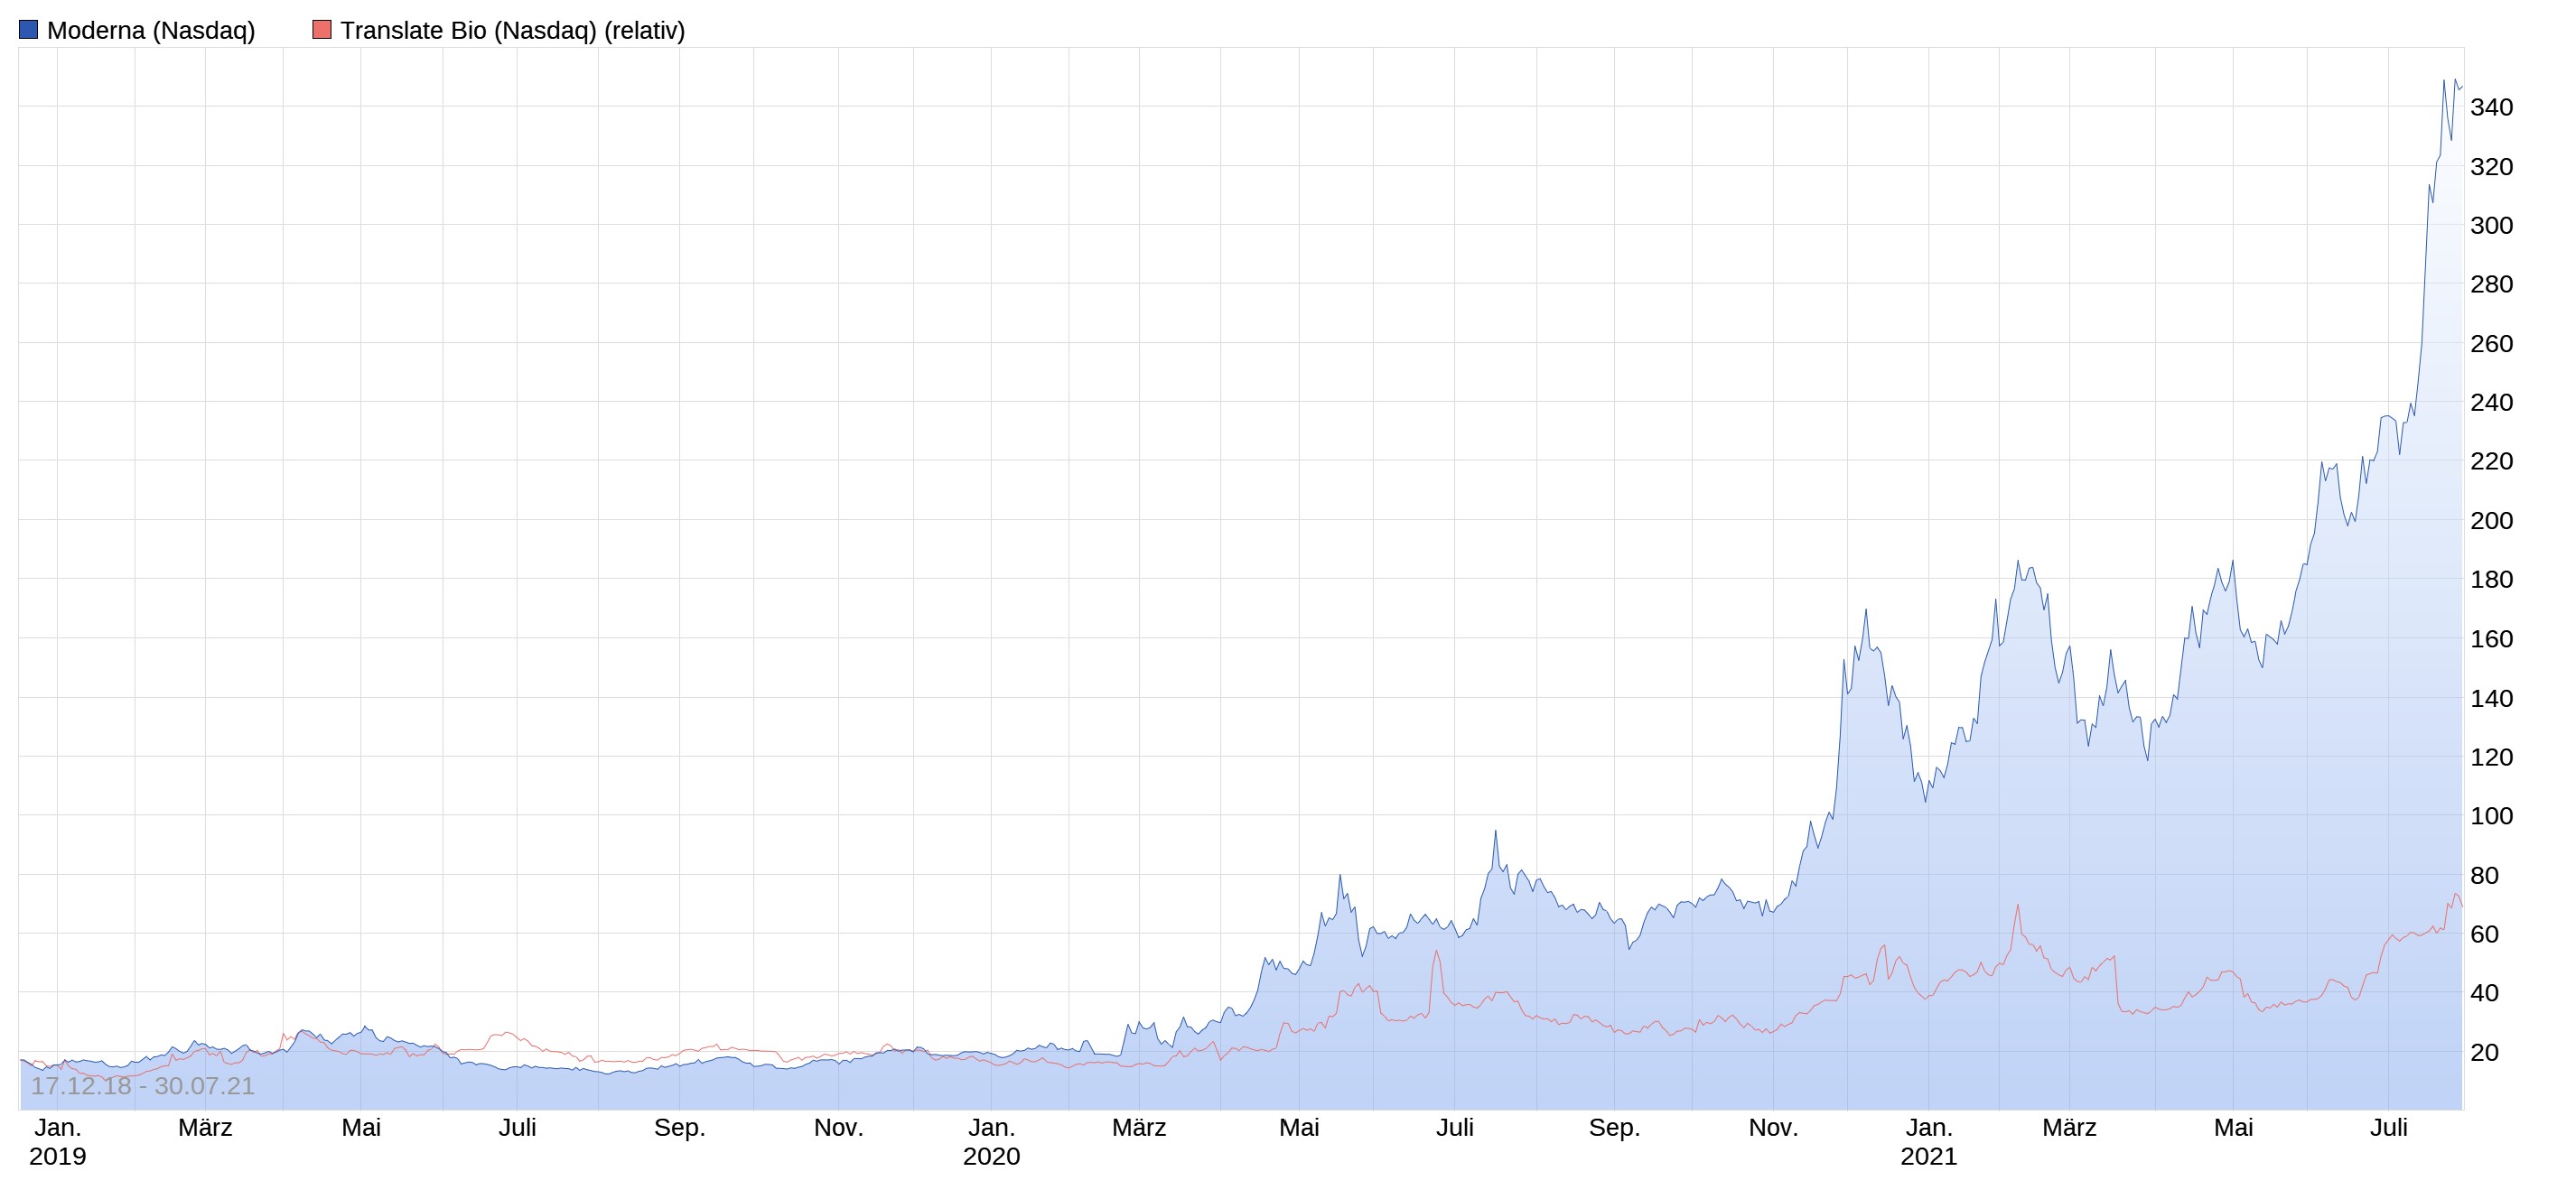Click the 200 value on price axis
The image size is (2576, 1190).
tap(2491, 520)
